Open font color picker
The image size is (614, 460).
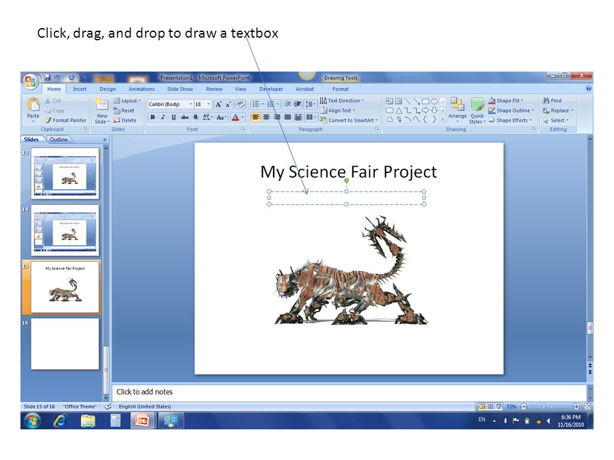(238, 117)
